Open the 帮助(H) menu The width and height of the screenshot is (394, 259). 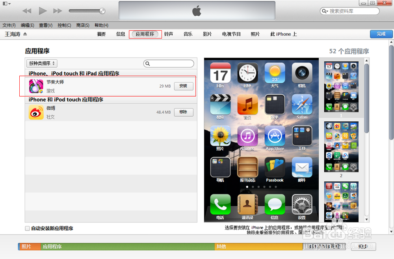click(101, 25)
